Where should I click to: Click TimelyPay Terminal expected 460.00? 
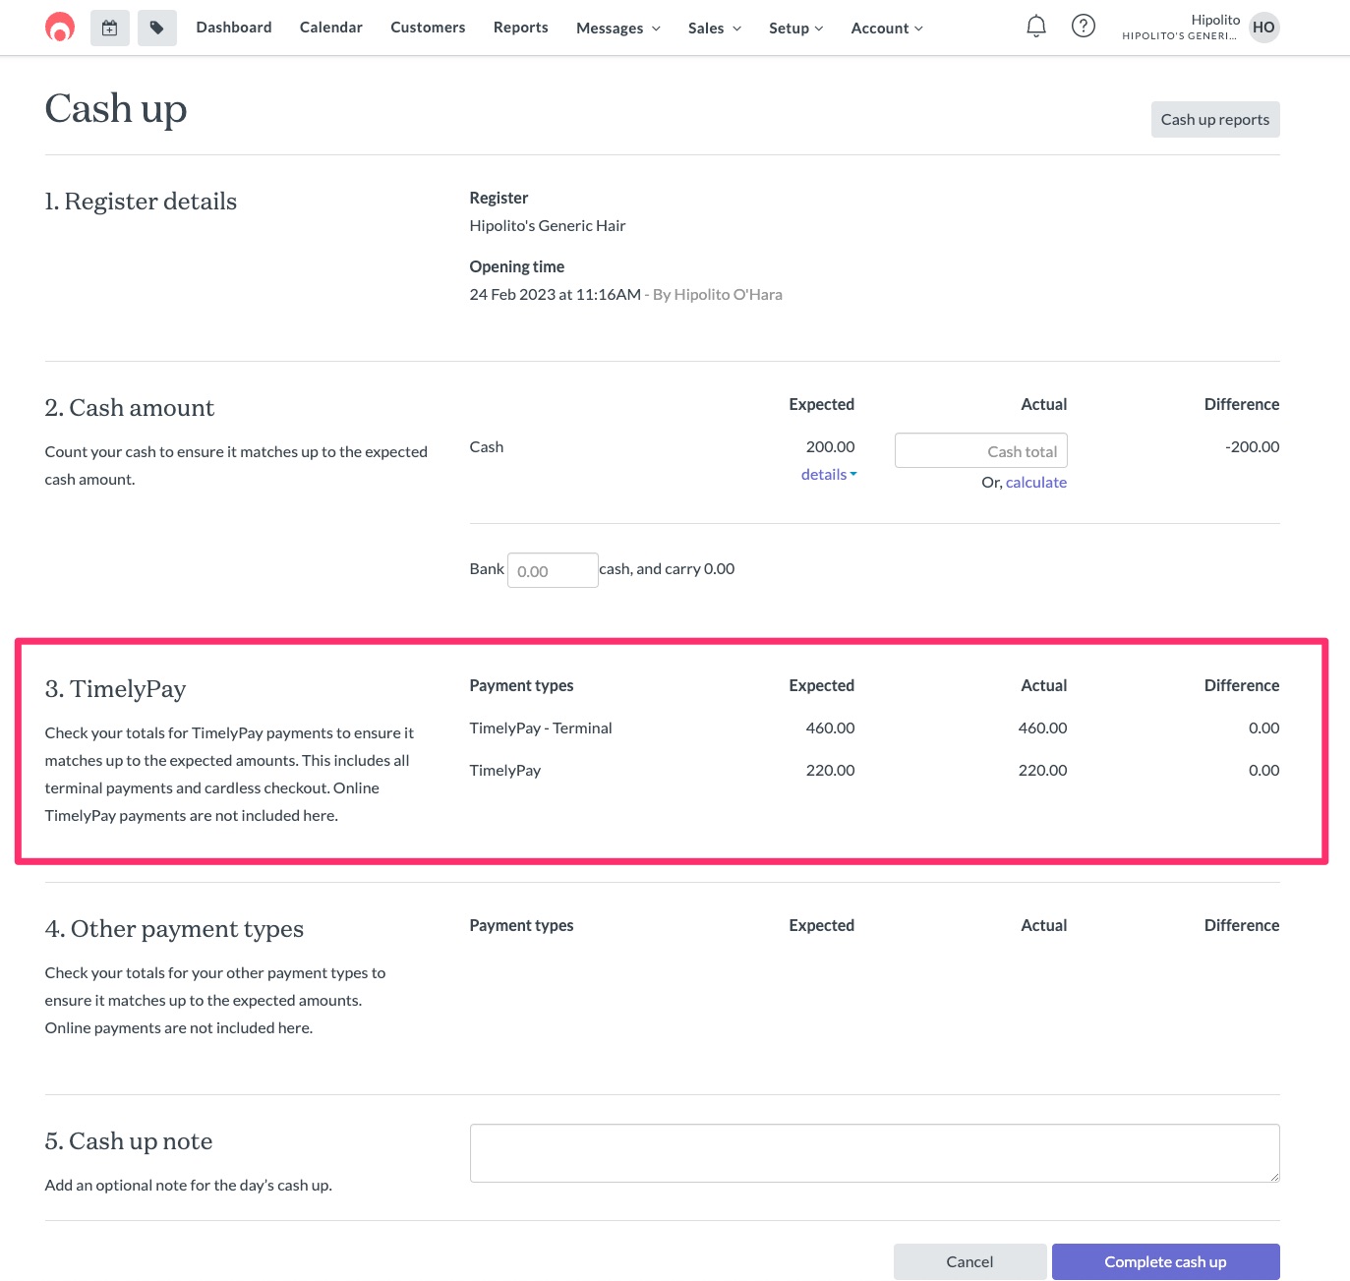[x=831, y=728]
